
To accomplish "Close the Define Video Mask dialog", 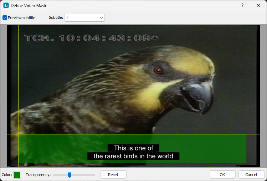I will tap(258, 5).
